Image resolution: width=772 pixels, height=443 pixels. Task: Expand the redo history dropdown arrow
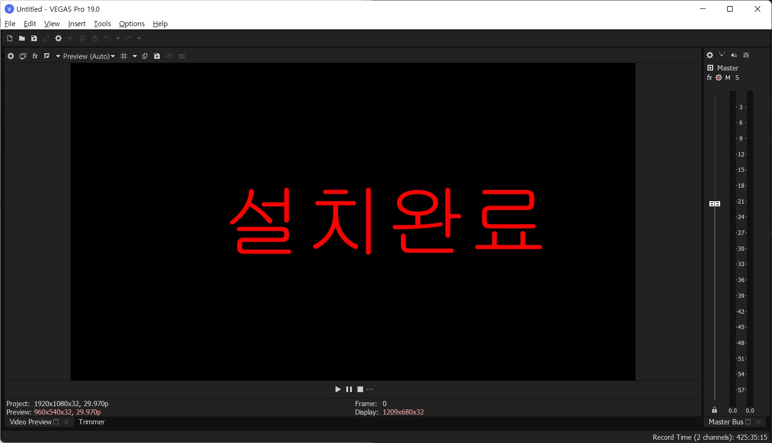139,38
